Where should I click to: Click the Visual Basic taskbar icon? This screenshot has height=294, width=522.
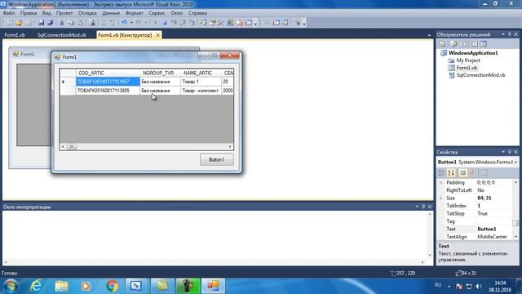(x=136, y=286)
